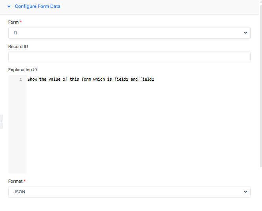262x211 pixels.
Task: Click the Explanation info icon
Action: coord(35,70)
